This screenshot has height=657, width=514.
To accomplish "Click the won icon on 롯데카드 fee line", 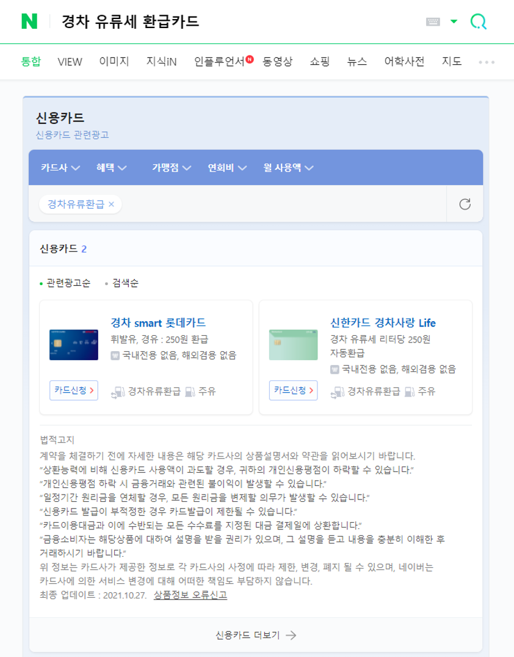I will coord(115,356).
